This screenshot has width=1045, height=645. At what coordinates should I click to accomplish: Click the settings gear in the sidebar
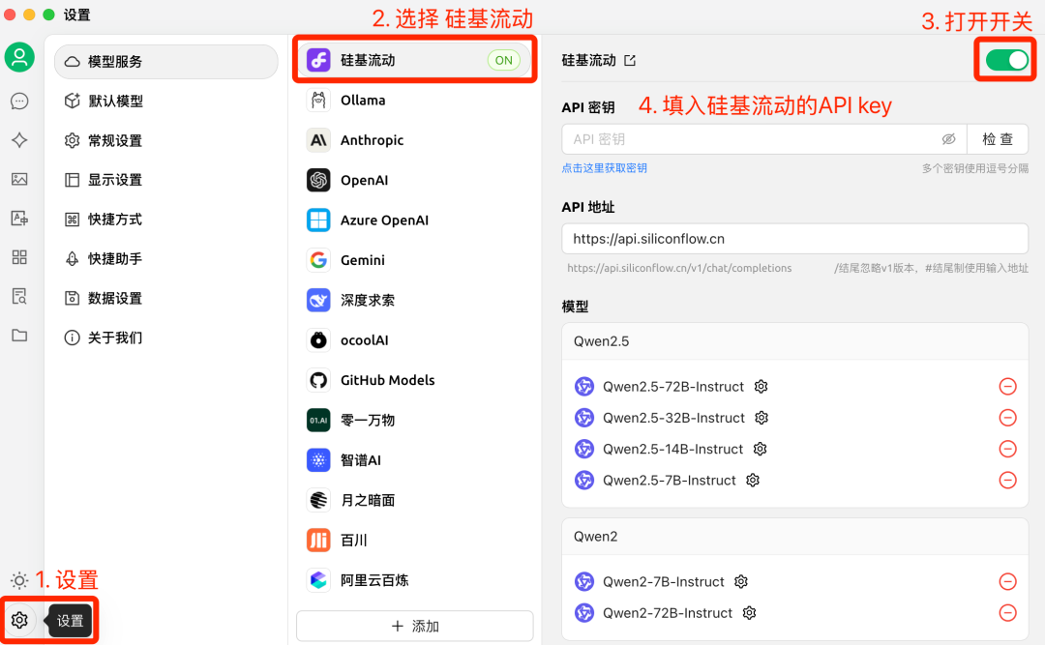pos(19,621)
